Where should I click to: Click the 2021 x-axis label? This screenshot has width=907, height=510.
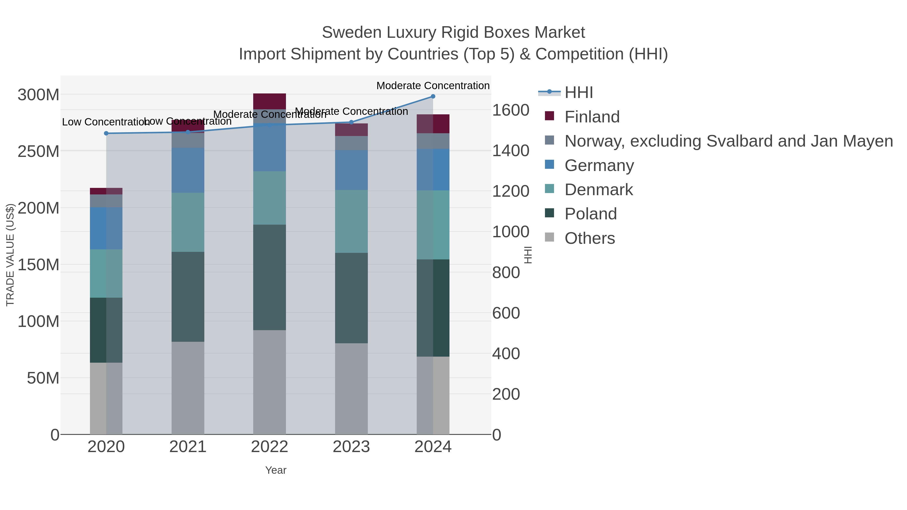pos(188,447)
